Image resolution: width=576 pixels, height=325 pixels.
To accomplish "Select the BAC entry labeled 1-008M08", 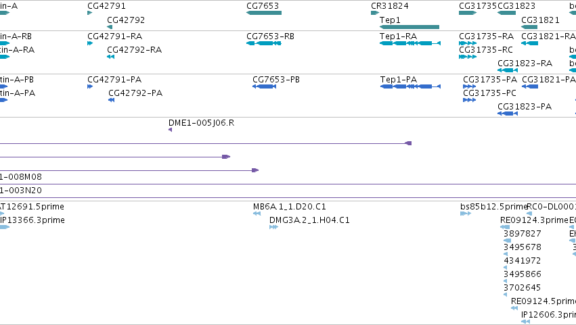I will click(21, 177).
